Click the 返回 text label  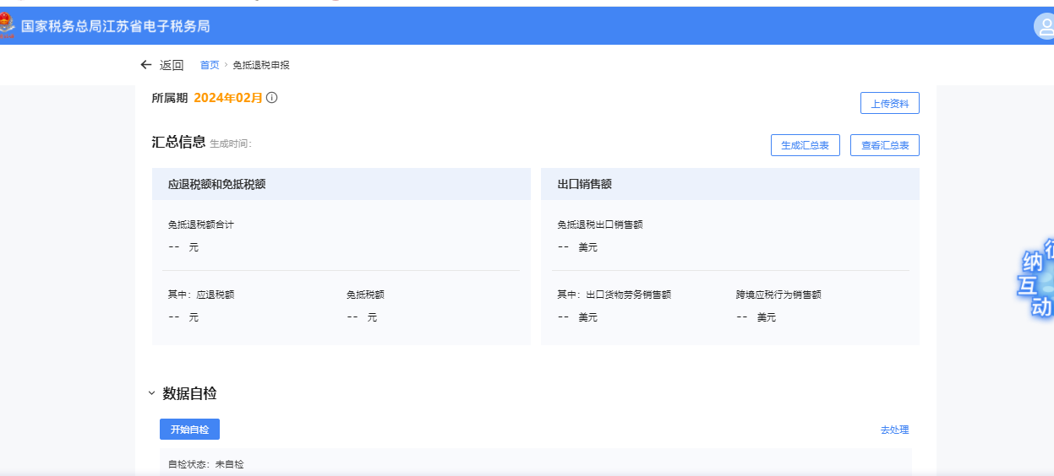click(172, 65)
